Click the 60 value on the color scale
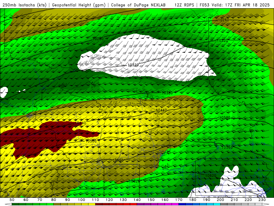The height and width of the screenshot is (206, 274). (x=26, y=200)
